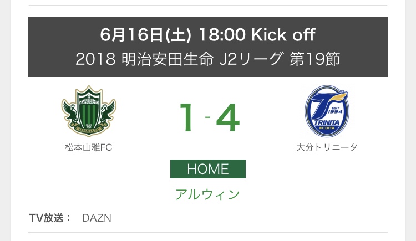
Task: Click the Matsumoto Yamaga FC green crest
Action: tap(88, 111)
